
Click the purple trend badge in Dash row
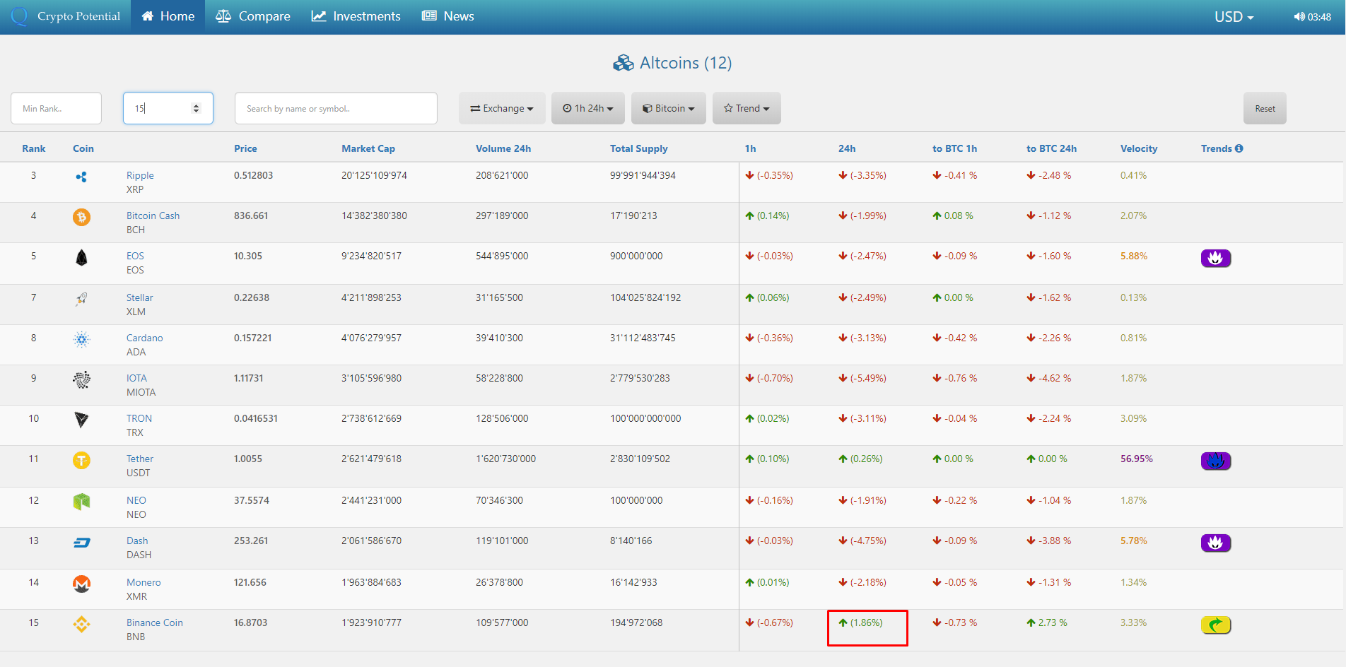point(1216,543)
